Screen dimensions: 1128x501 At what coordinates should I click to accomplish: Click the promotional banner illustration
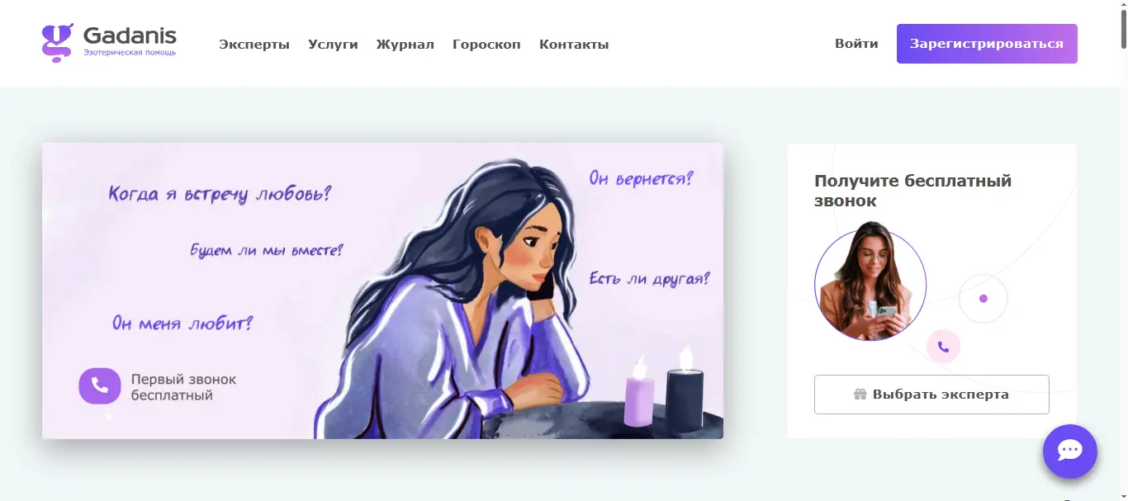[382, 291]
